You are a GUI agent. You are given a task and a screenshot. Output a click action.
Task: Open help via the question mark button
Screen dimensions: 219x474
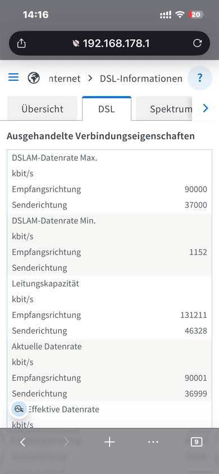[x=200, y=78]
